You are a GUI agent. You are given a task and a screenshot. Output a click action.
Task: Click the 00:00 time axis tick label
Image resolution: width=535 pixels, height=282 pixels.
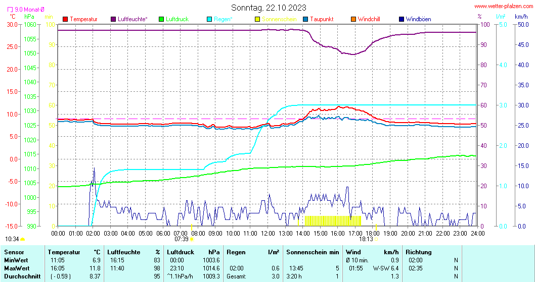[x=58, y=233]
